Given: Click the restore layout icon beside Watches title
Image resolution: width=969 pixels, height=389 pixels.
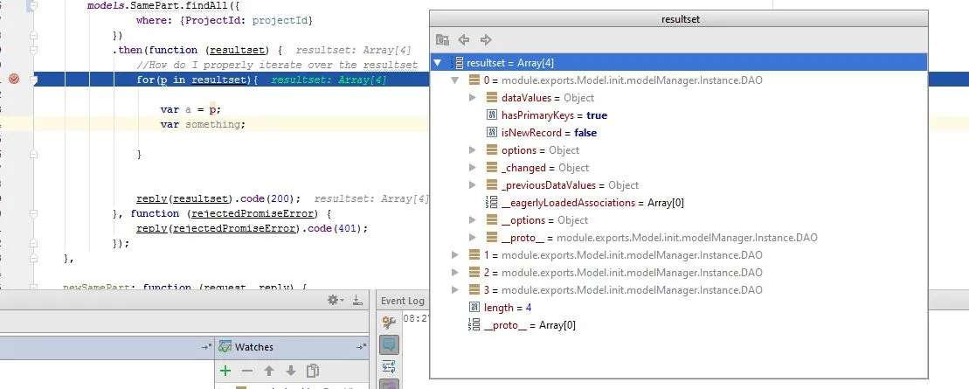Looking at the screenshot, I should [360, 347].
